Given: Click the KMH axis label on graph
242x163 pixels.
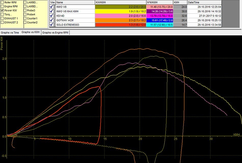Looking at the screenshot, I should pos(236,135).
